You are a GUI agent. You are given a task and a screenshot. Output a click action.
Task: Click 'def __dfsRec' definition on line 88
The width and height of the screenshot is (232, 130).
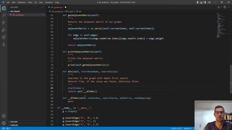[107, 98]
